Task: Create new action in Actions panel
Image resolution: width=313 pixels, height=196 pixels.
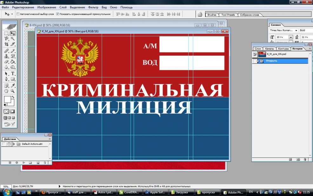Action: (x=38, y=163)
